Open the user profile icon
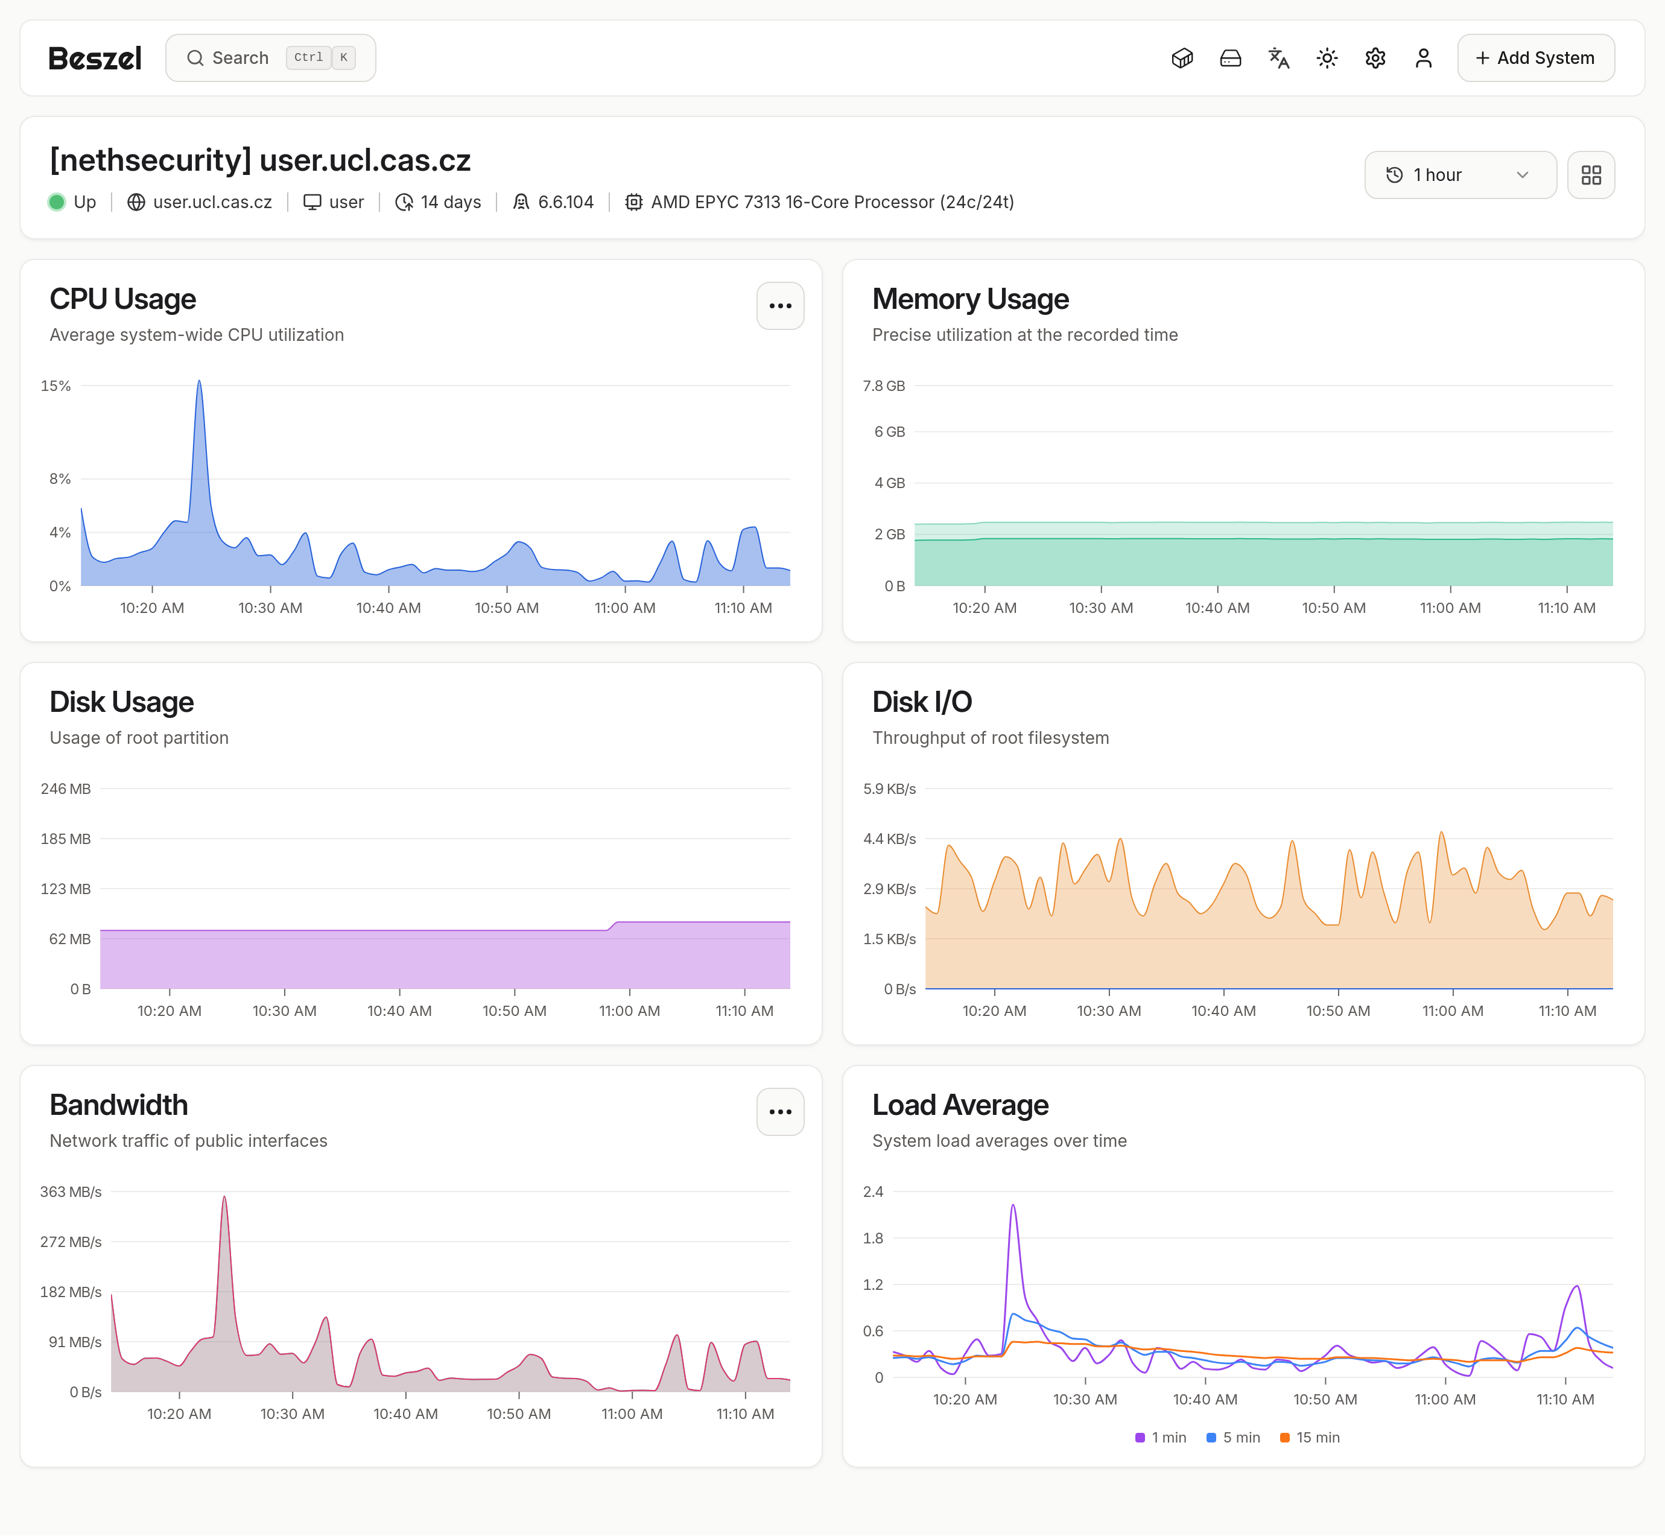 tap(1423, 58)
